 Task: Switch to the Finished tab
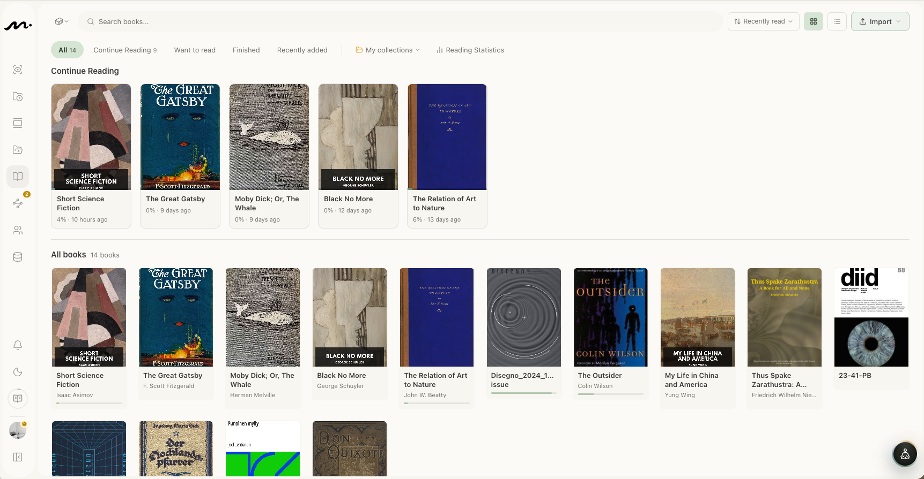click(x=246, y=50)
